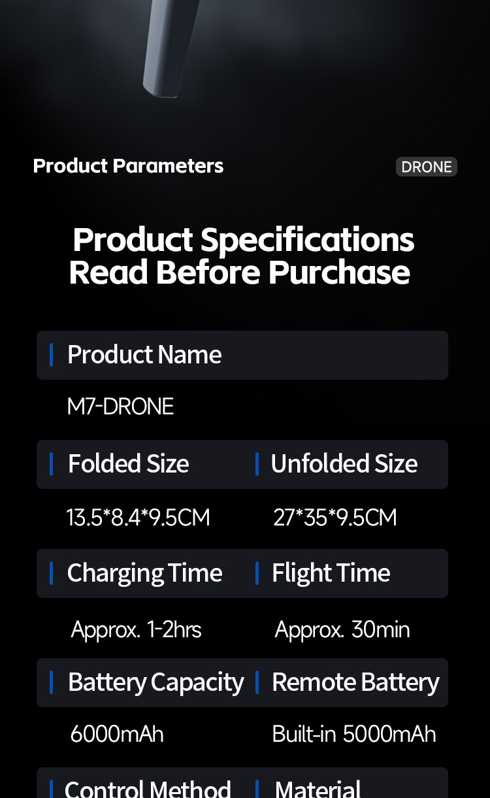The height and width of the screenshot is (798, 490).
Task: Click the Folded Size label
Action: (x=128, y=464)
